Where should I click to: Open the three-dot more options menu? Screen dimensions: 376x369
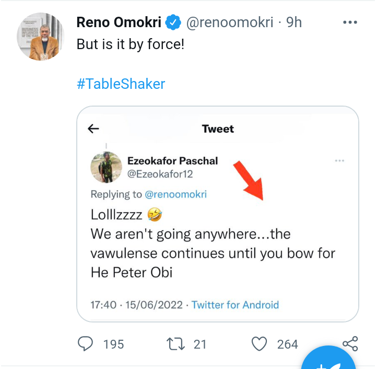pyautogui.click(x=349, y=22)
